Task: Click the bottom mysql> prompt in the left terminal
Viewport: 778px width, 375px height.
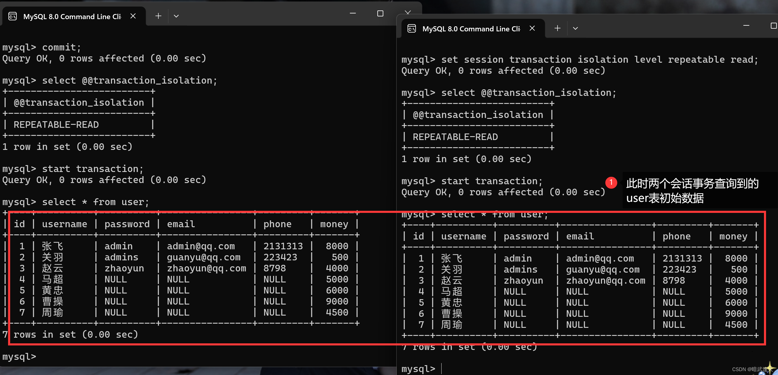Action: pyautogui.click(x=19, y=356)
